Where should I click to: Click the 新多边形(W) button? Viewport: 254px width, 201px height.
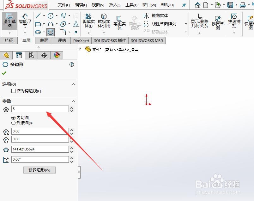click(x=39, y=170)
